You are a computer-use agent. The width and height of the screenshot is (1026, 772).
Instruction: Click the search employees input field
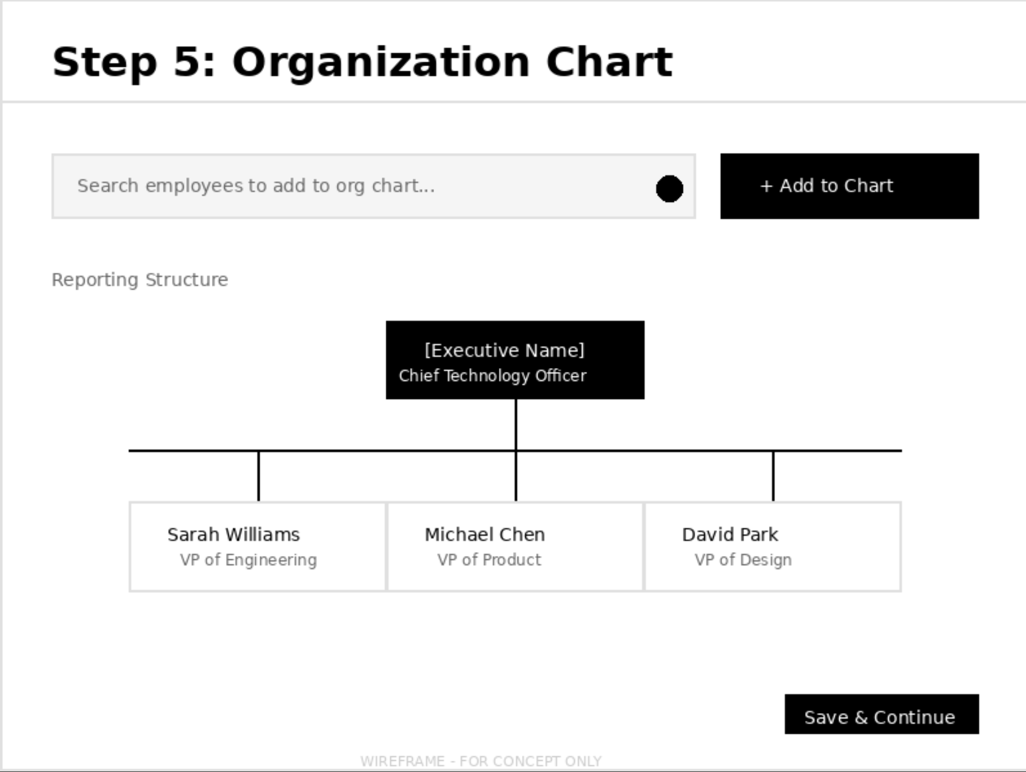click(x=359, y=186)
